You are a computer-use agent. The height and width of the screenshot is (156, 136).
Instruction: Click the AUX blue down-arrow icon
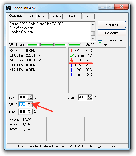pyautogui.click(x=72, y=65)
